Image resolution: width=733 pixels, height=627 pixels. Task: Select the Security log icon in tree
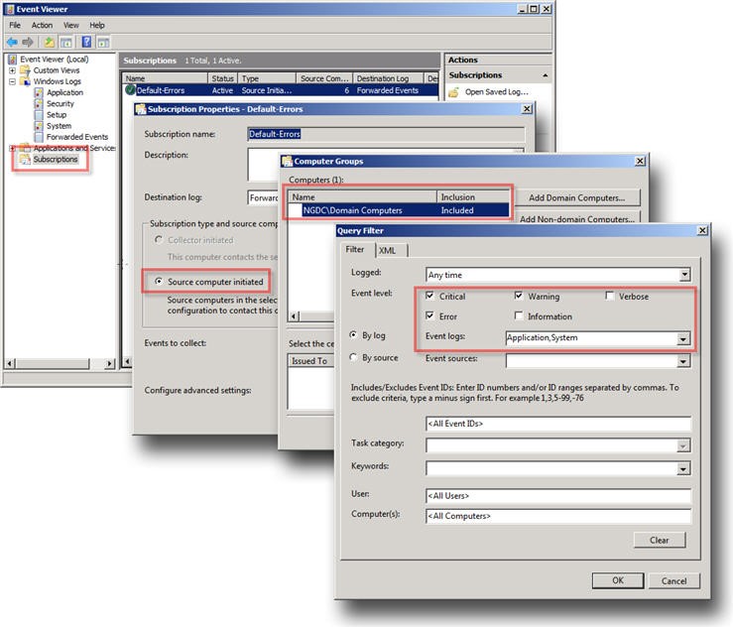point(39,103)
